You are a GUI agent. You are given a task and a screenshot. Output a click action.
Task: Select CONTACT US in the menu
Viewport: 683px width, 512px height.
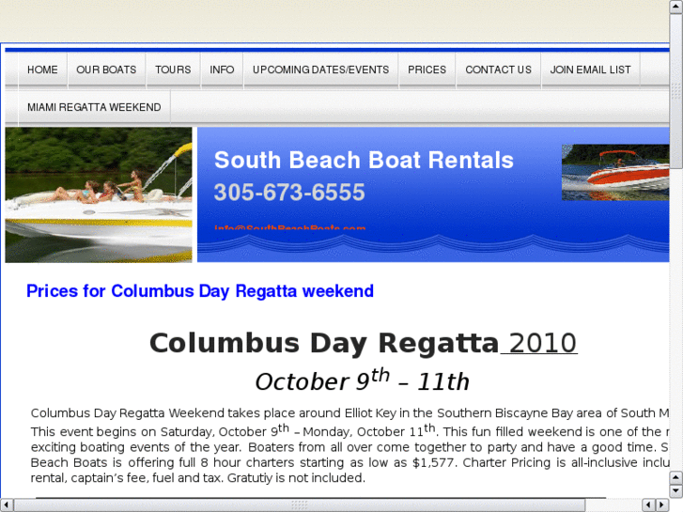tap(498, 70)
